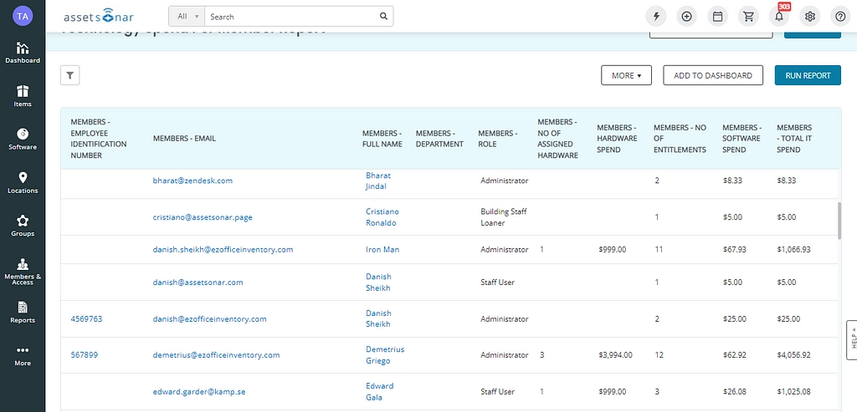This screenshot has width=857, height=412.
Task: Open the shopping cart icon
Action: (748, 17)
